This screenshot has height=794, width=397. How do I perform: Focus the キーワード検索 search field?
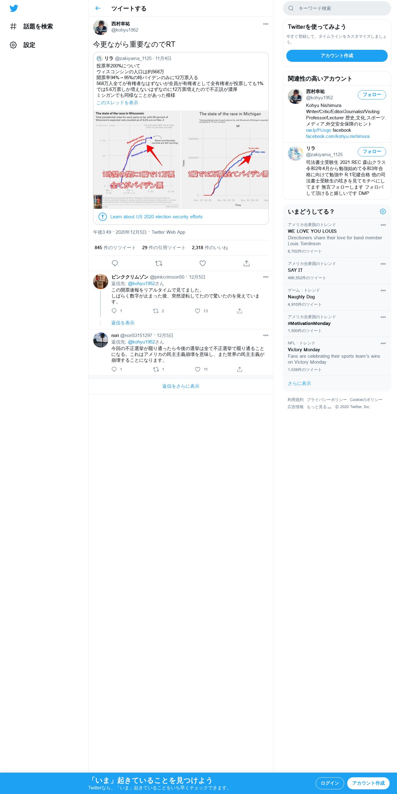pos(337,8)
